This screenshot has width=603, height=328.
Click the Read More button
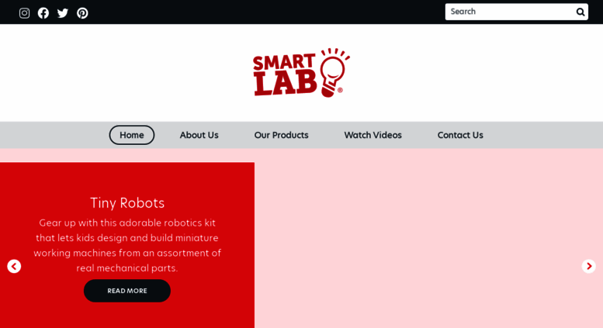pos(127,291)
